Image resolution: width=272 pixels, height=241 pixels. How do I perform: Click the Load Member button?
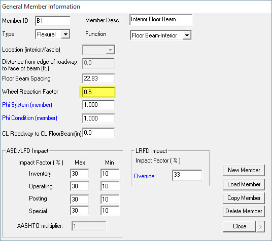(244, 184)
